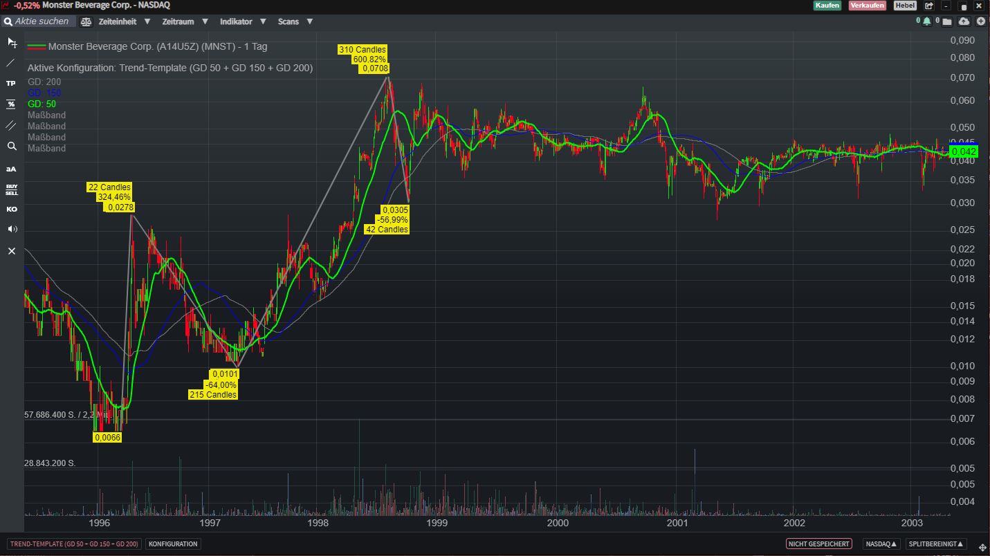990x556 pixels.
Task: Open the Zeitraum menu
Action: [x=184, y=21]
